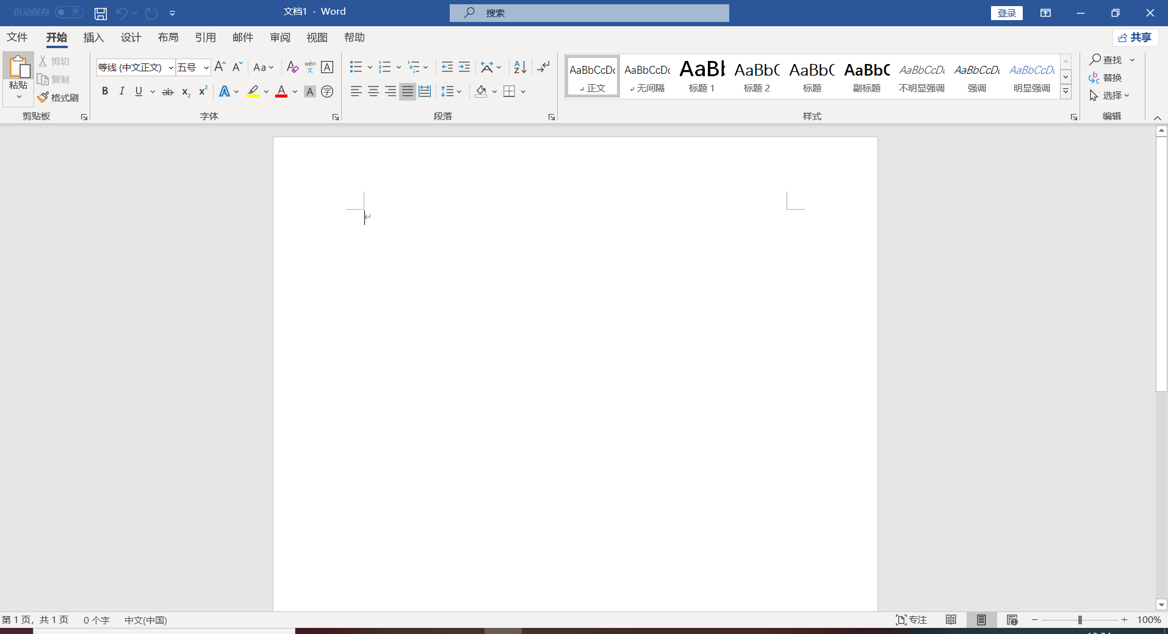Viewport: 1168px width, 634px height.
Task: Click the Format Painter (格式刷) brush
Action: pos(59,98)
